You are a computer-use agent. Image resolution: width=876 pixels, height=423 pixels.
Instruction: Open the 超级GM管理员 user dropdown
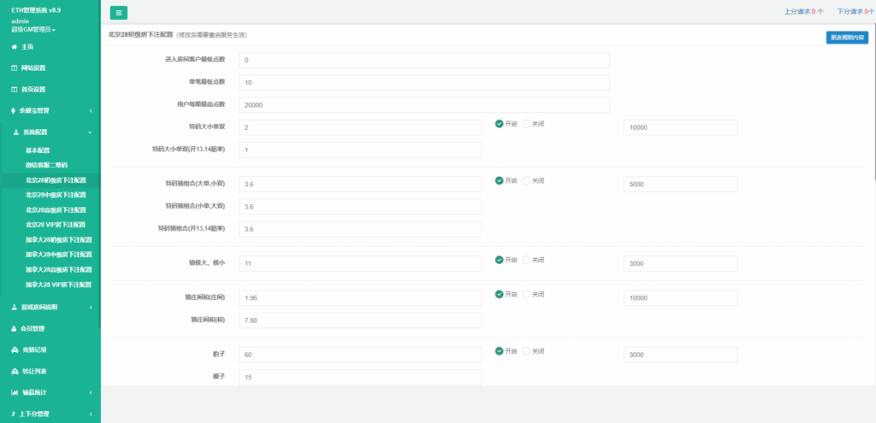pyautogui.click(x=34, y=29)
